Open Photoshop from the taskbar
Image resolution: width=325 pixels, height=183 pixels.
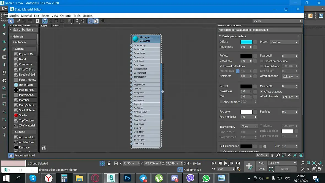coord(127,178)
